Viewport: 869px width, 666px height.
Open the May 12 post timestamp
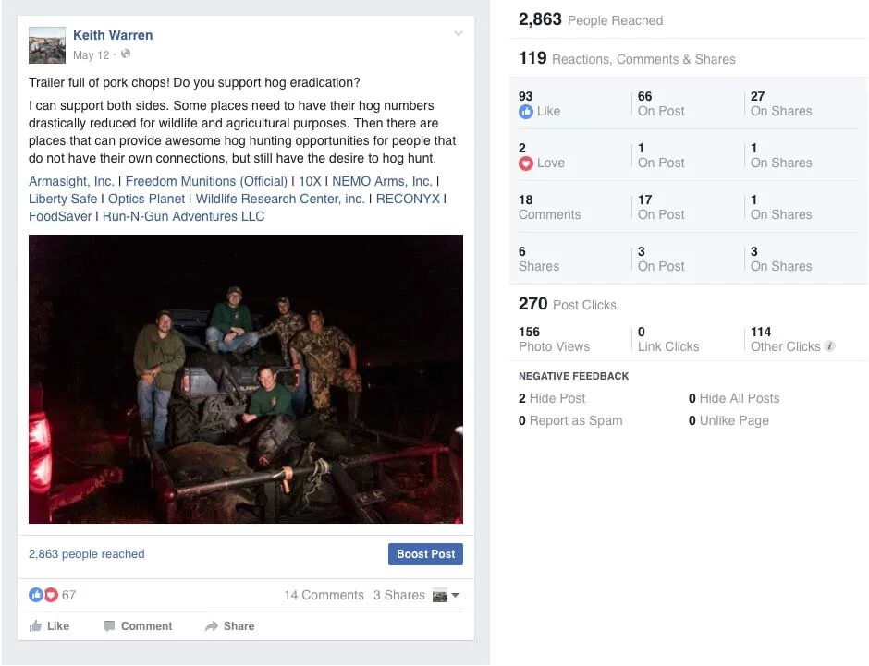click(x=92, y=55)
